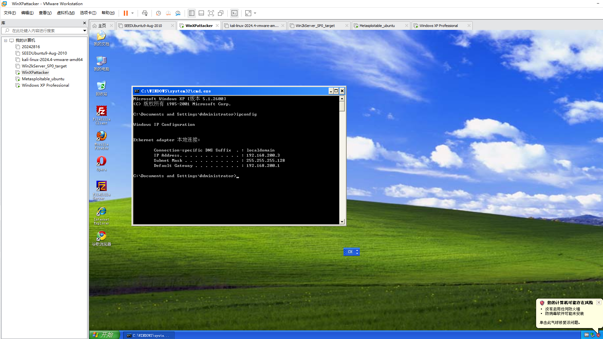
Task: Open the snapshot manager
Action: (178, 13)
